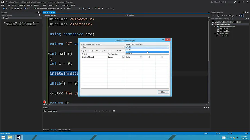Click the Save All toolbar icon
This screenshot has width=250, height=140.
coord(21,8)
